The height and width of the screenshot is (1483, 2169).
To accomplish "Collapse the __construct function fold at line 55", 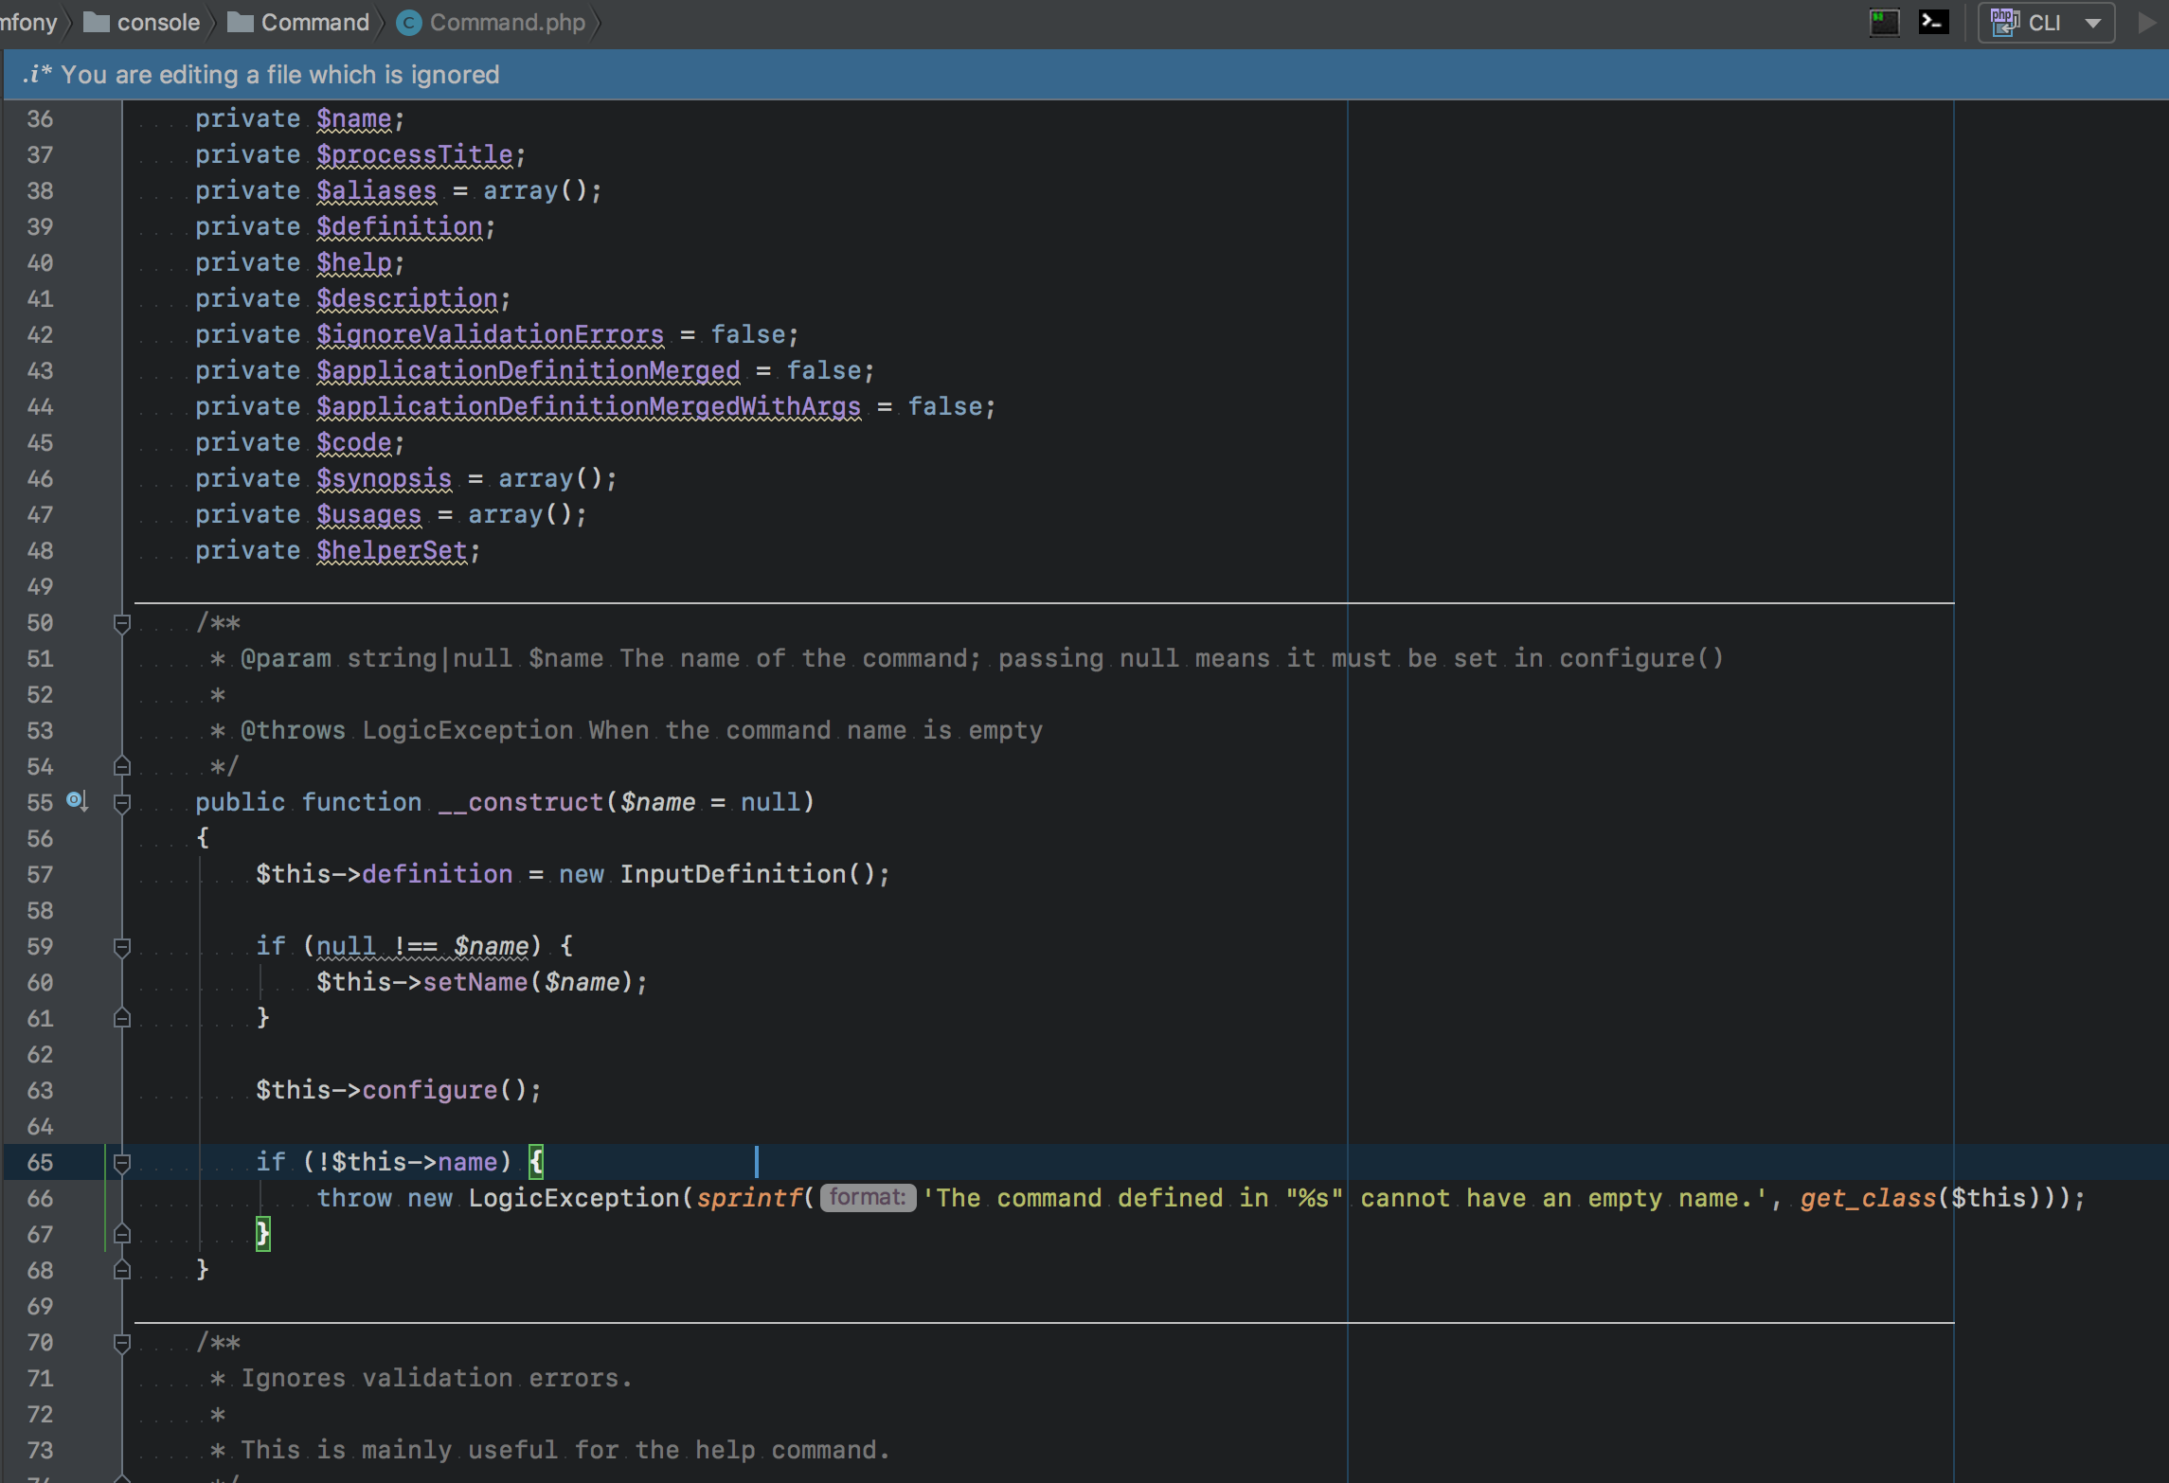I will pyautogui.click(x=121, y=803).
